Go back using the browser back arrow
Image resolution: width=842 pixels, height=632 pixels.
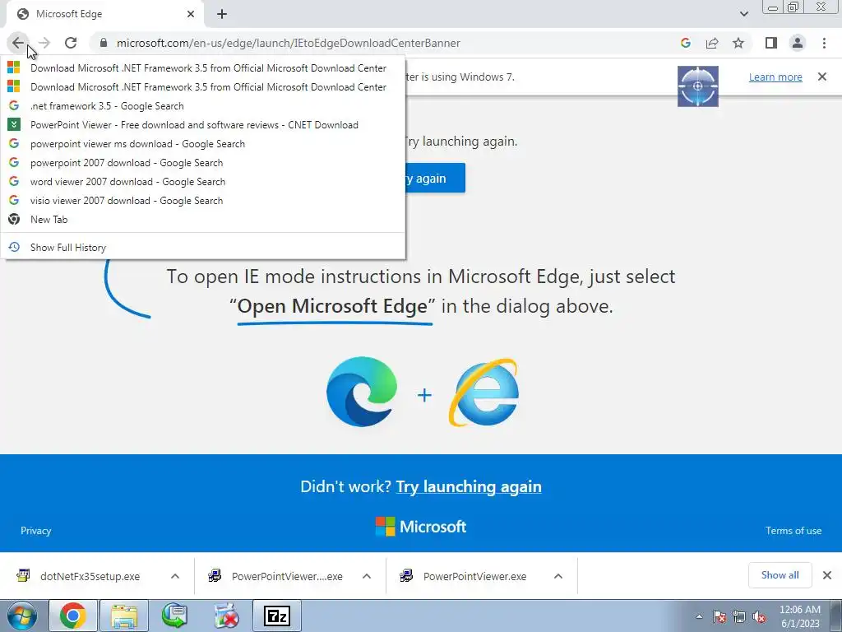(x=18, y=43)
